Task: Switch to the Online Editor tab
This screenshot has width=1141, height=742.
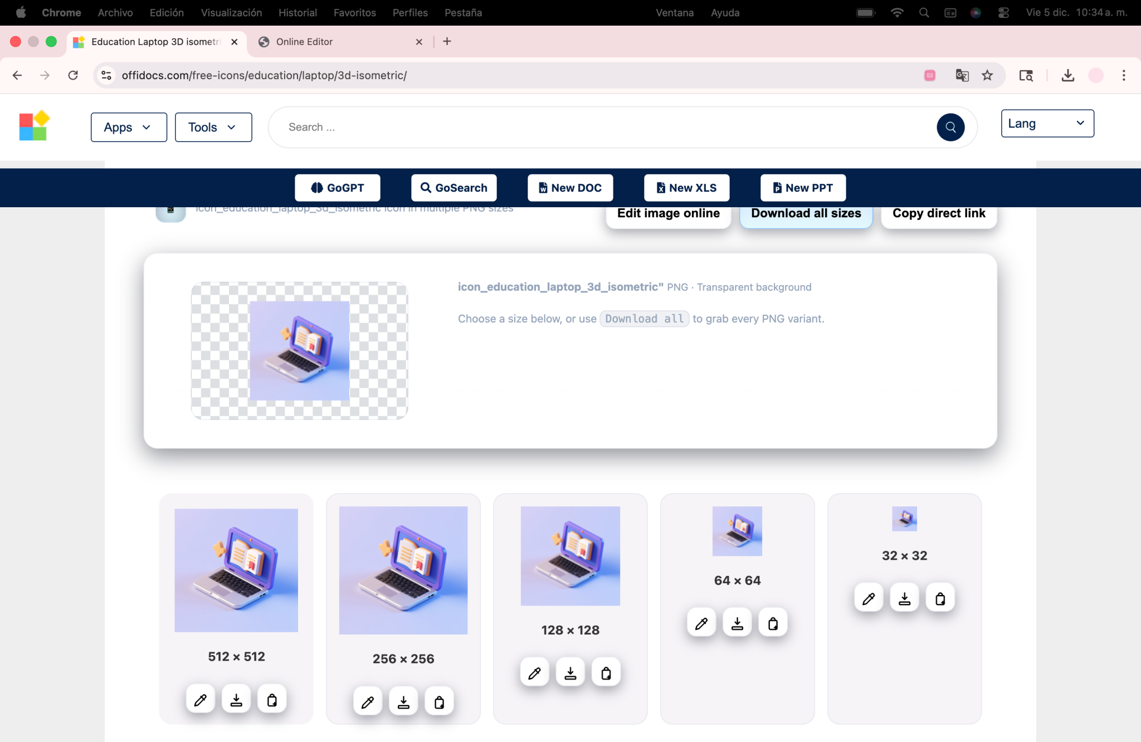Action: 340,42
